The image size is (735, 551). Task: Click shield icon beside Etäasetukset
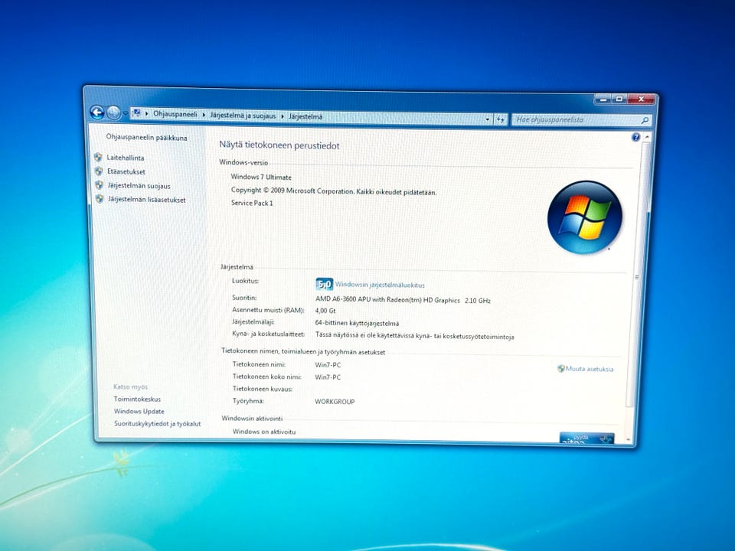[99, 171]
